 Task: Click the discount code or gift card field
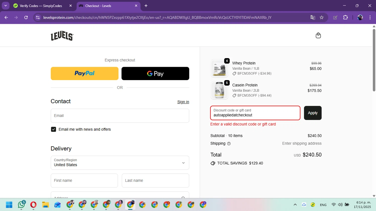pos(255,113)
